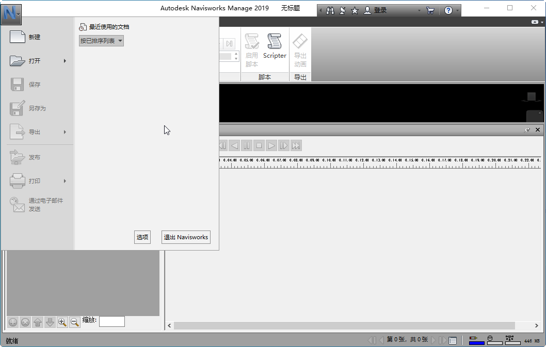Click the move down arrow icon
The image size is (546, 347).
click(50, 322)
